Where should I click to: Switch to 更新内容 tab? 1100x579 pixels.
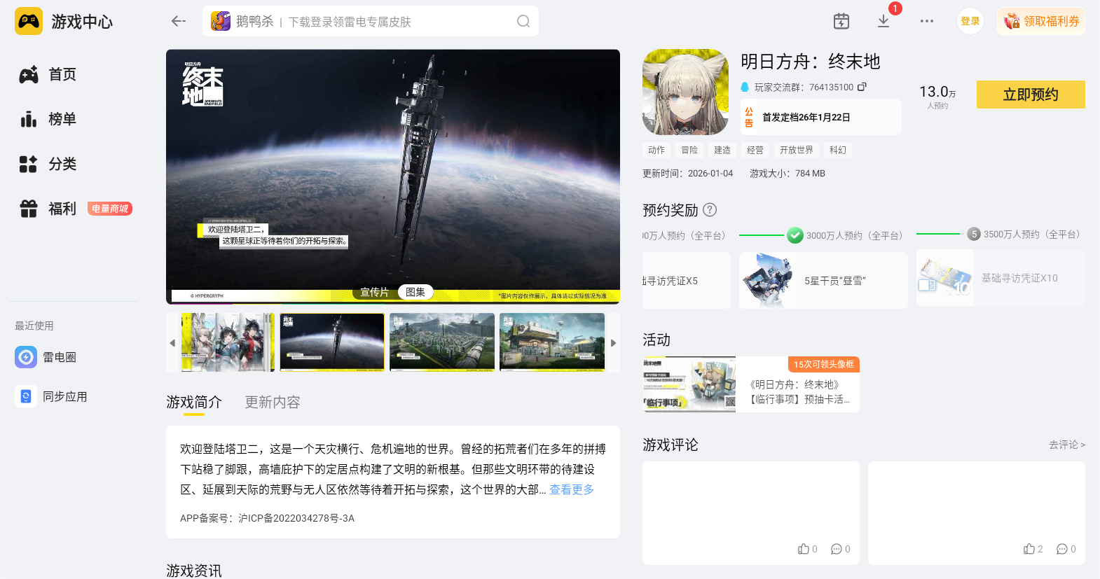coord(273,403)
